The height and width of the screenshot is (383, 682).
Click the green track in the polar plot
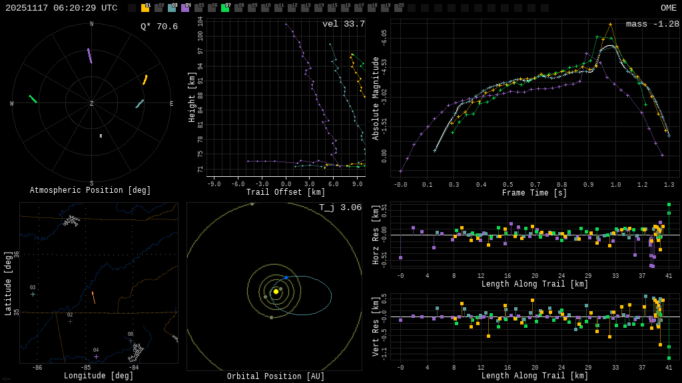(33, 99)
